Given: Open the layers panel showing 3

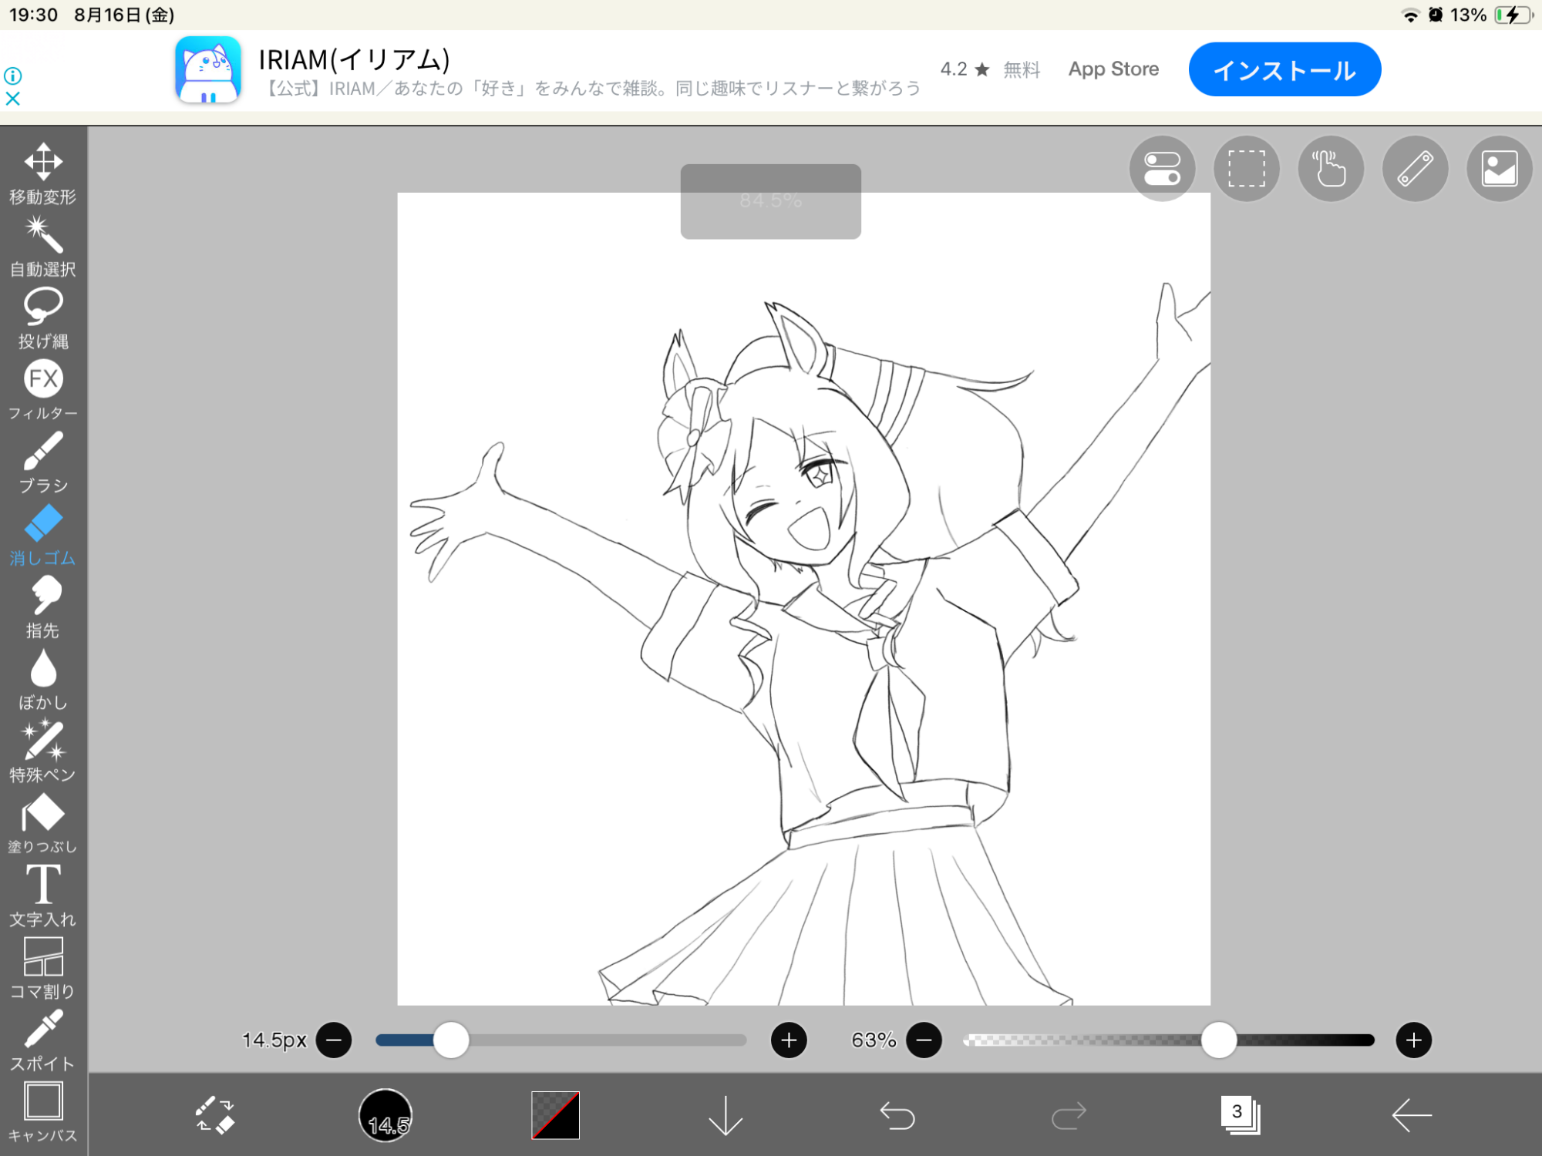Looking at the screenshot, I should pyautogui.click(x=1240, y=1115).
